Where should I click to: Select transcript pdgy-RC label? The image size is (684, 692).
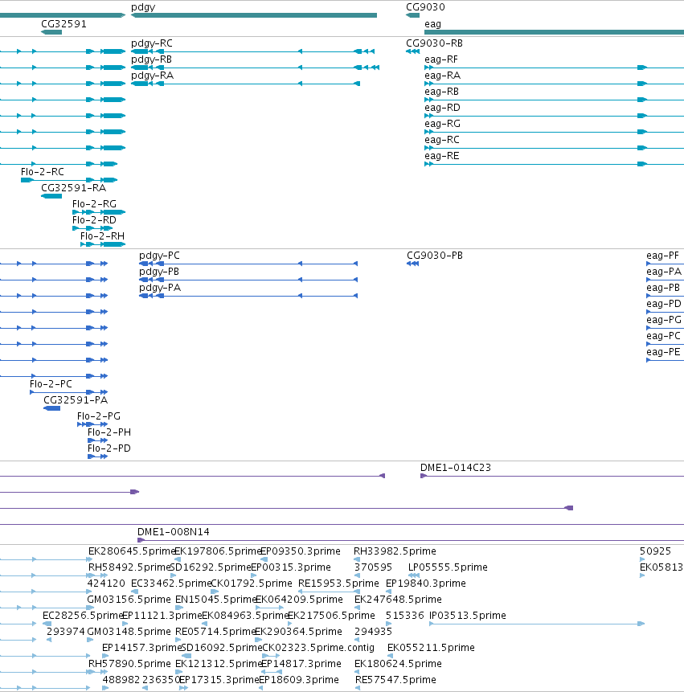pyautogui.click(x=151, y=43)
